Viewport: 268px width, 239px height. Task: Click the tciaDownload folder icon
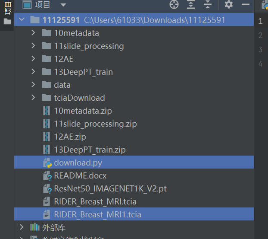(47, 98)
